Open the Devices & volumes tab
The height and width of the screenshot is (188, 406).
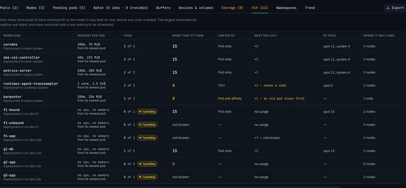[x=196, y=8]
